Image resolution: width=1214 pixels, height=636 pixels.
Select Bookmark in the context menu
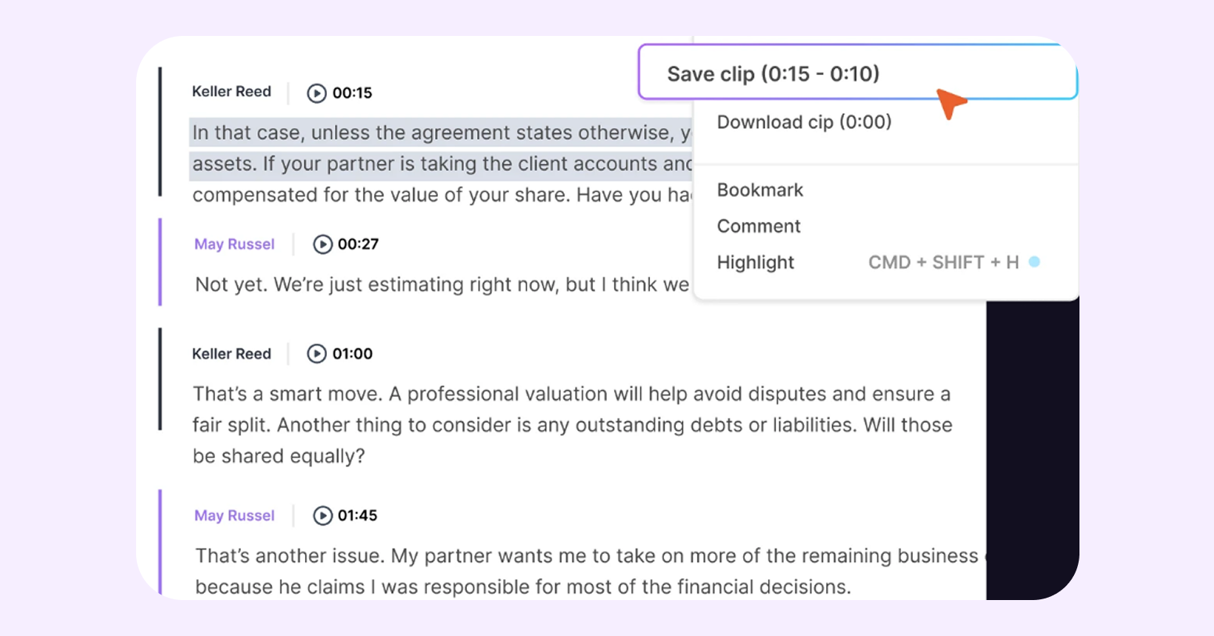point(760,190)
